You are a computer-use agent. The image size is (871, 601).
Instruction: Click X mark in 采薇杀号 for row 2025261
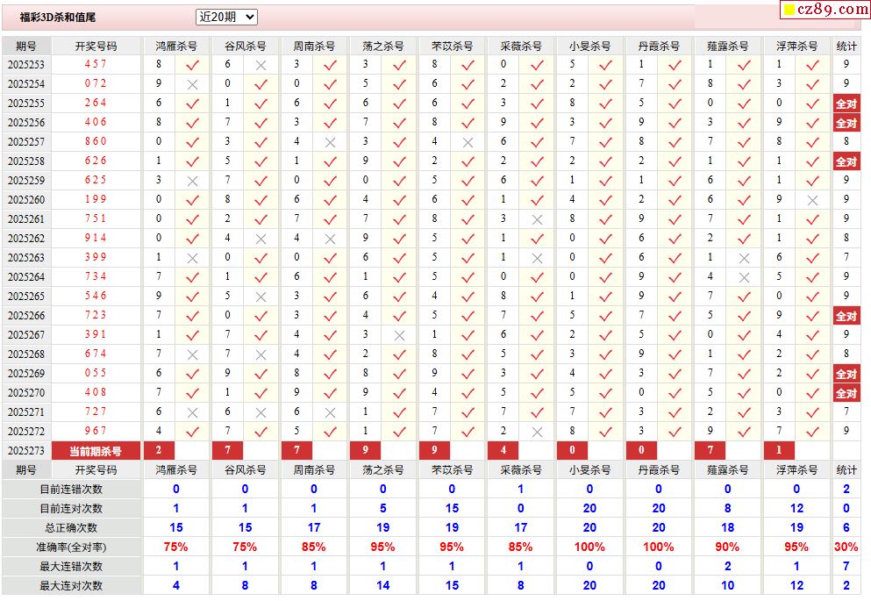pyautogui.click(x=537, y=219)
